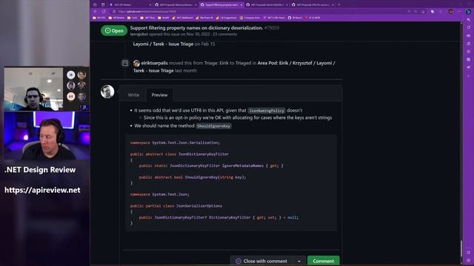Switch to the second API Proposal tab

coord(176,5)
